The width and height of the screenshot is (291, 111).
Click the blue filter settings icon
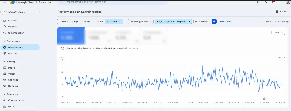click(214, 21)
